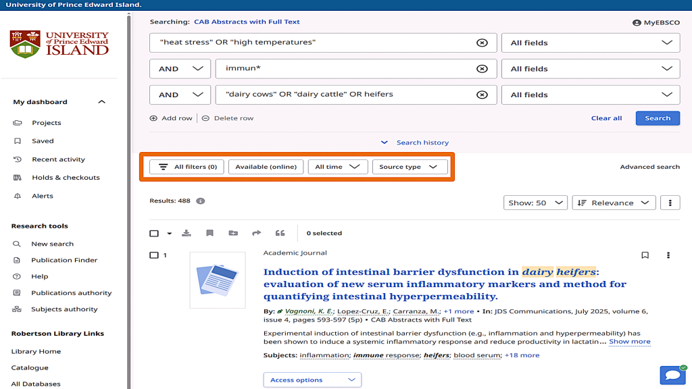Image resolution: width=692 pixels, height=389 pixels.
Task: Click the cite quotation-mark icon in results toolbar
Action: 280,233
